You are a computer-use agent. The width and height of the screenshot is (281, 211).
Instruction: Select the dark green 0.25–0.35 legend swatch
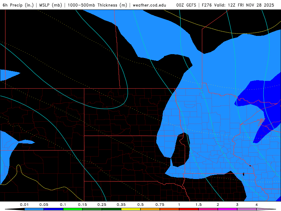(x=111, y=209)
